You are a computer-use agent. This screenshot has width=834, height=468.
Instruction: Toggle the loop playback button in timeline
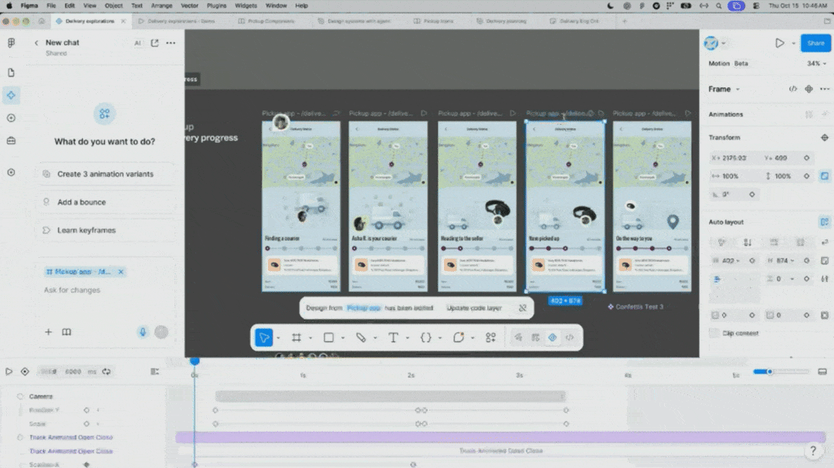click(x=107, y=371)
